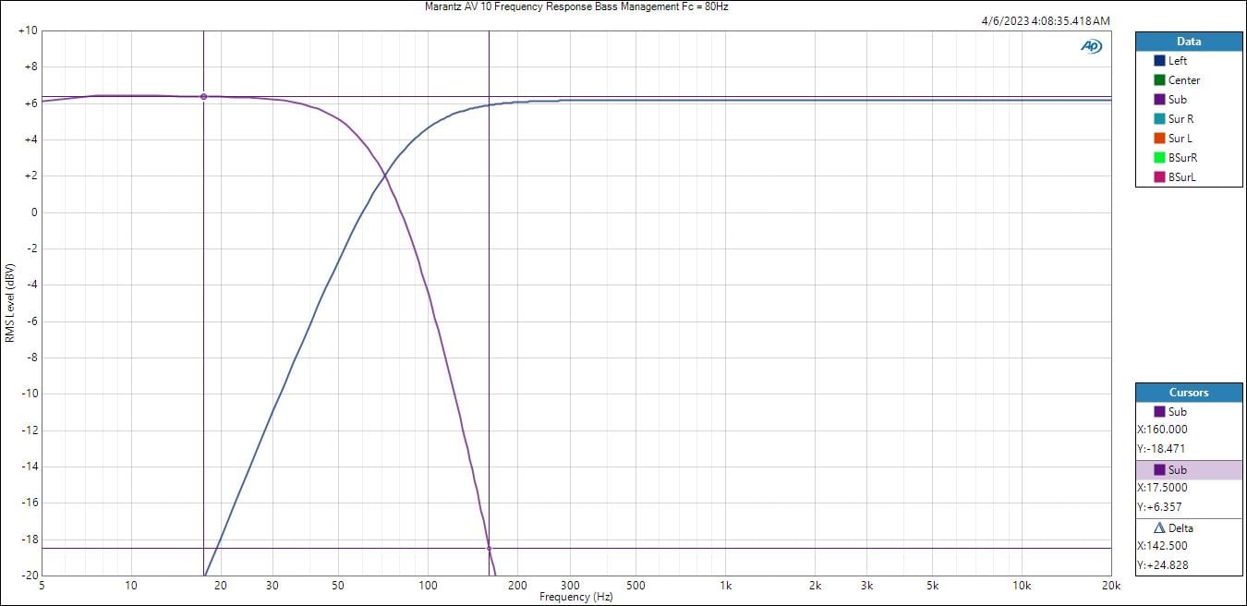Click the orange Sur L color swatch
Screen dimensions: 1247x606
[x=1159, y=139]
